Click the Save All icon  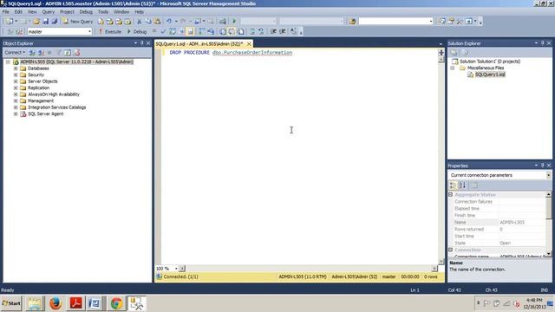(x=55, y=22)
